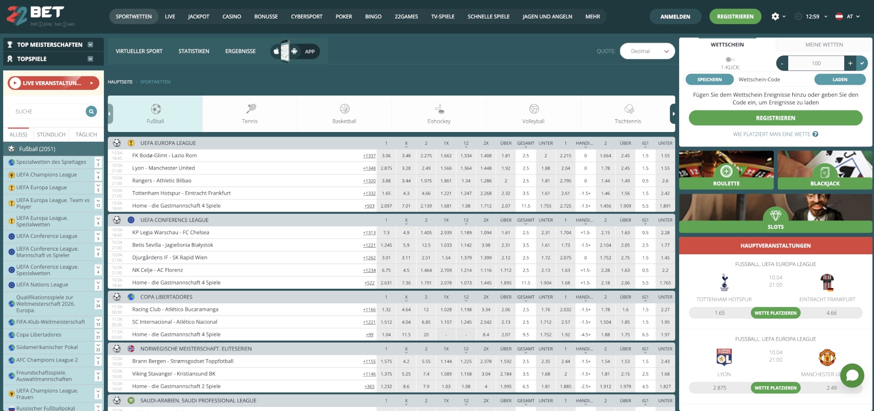874x411 pixels.
Task: Open the Eishockey sport category
Action: (439, 109)
